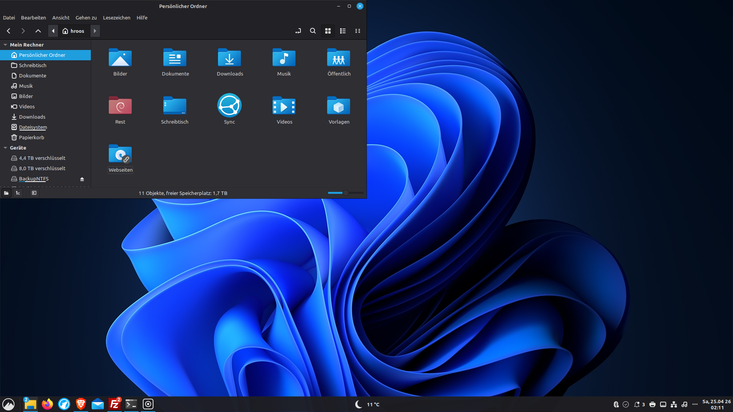This screenshot has height=412, width=733.
Task: Open the printer tray icon
Action: (652, 404)
